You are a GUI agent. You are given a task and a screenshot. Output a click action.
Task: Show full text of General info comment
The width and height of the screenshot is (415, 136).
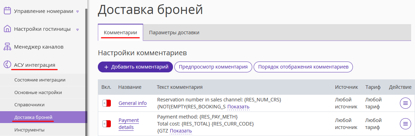238,107
